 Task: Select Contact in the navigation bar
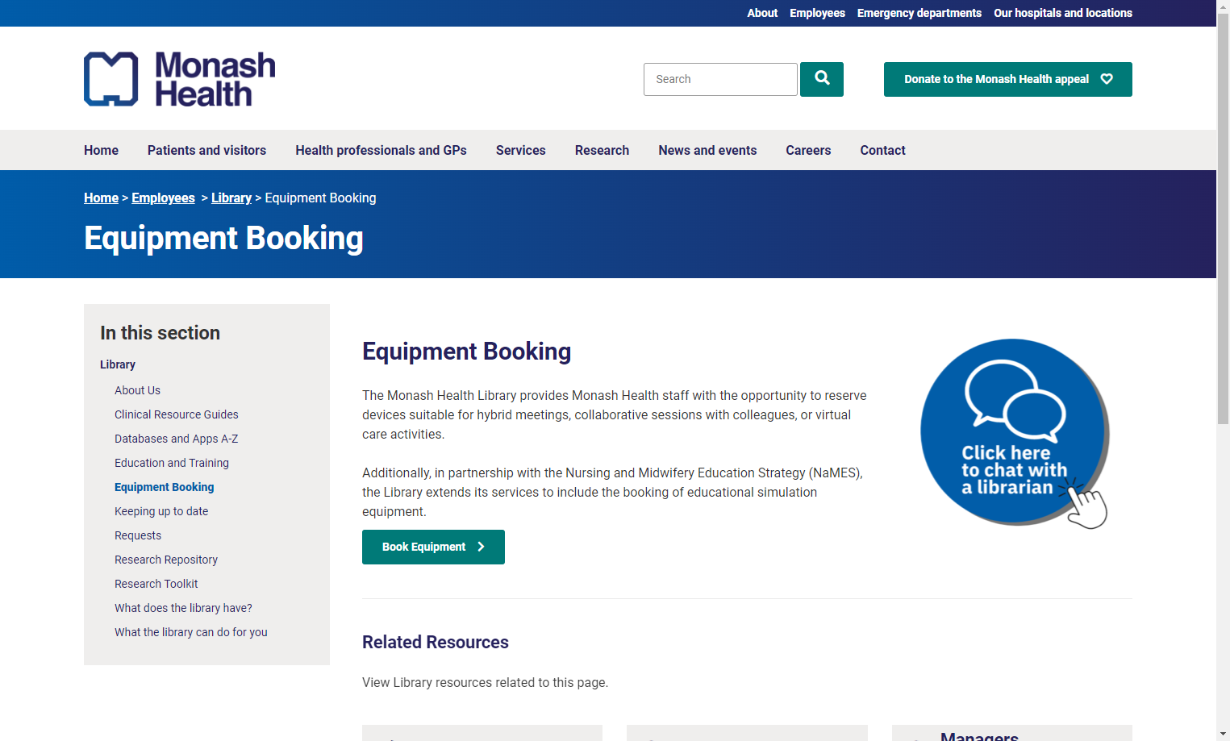882,150
